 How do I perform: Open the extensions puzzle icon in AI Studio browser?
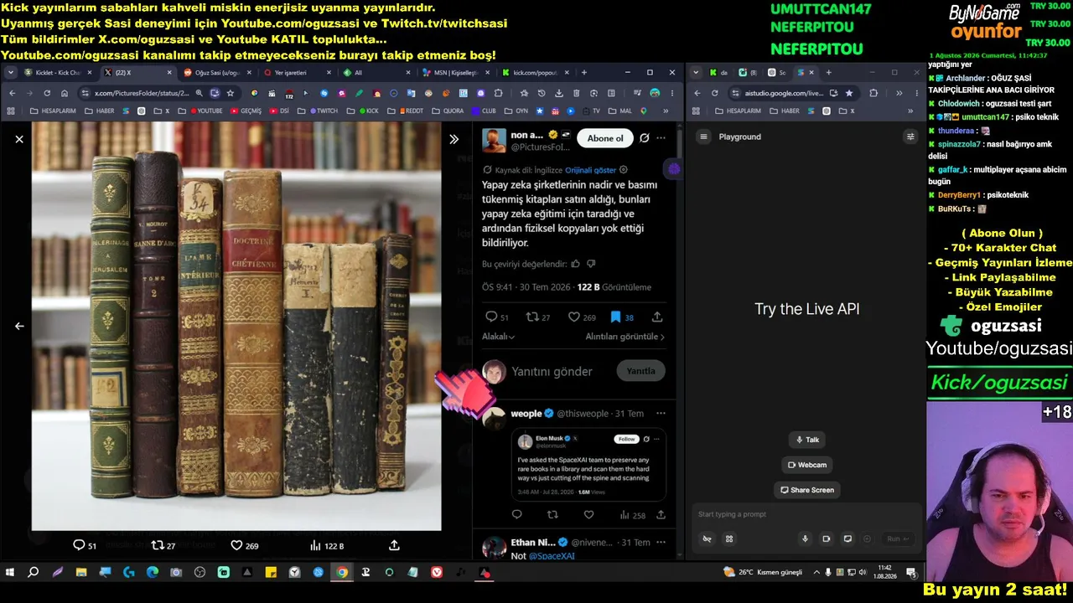873,93
